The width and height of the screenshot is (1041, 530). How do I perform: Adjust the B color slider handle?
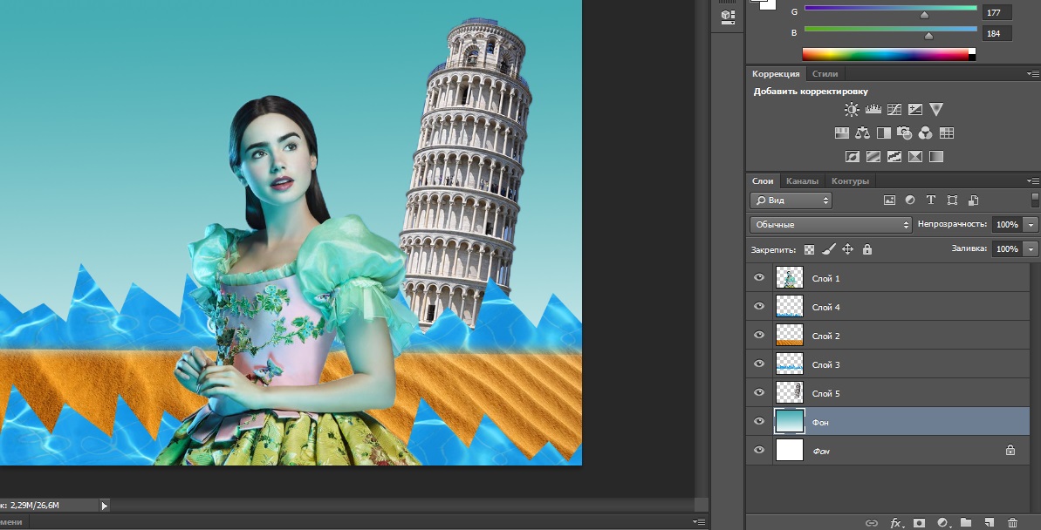928,36
